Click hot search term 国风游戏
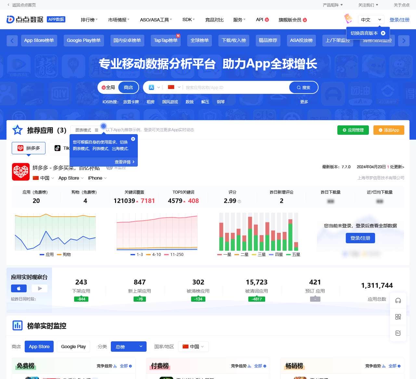This screenshot has width=416, height=379. tap(170, 102)
